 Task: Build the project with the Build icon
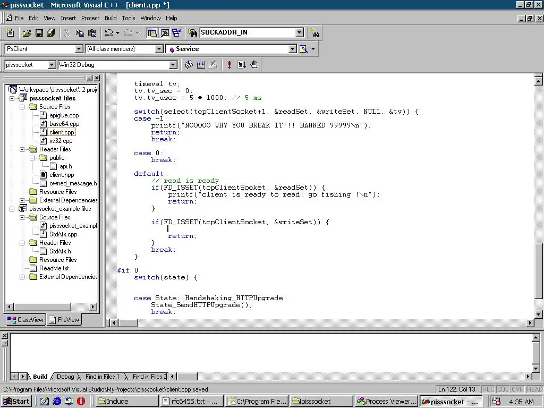[x=201, y=64]
